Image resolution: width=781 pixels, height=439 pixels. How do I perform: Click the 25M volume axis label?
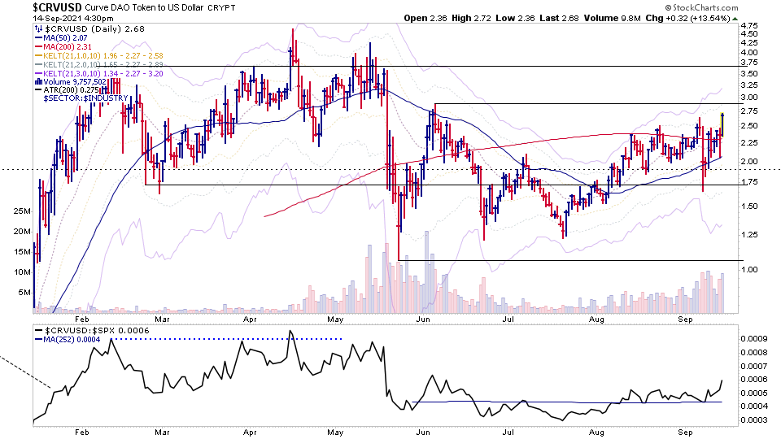coord(21,211)
